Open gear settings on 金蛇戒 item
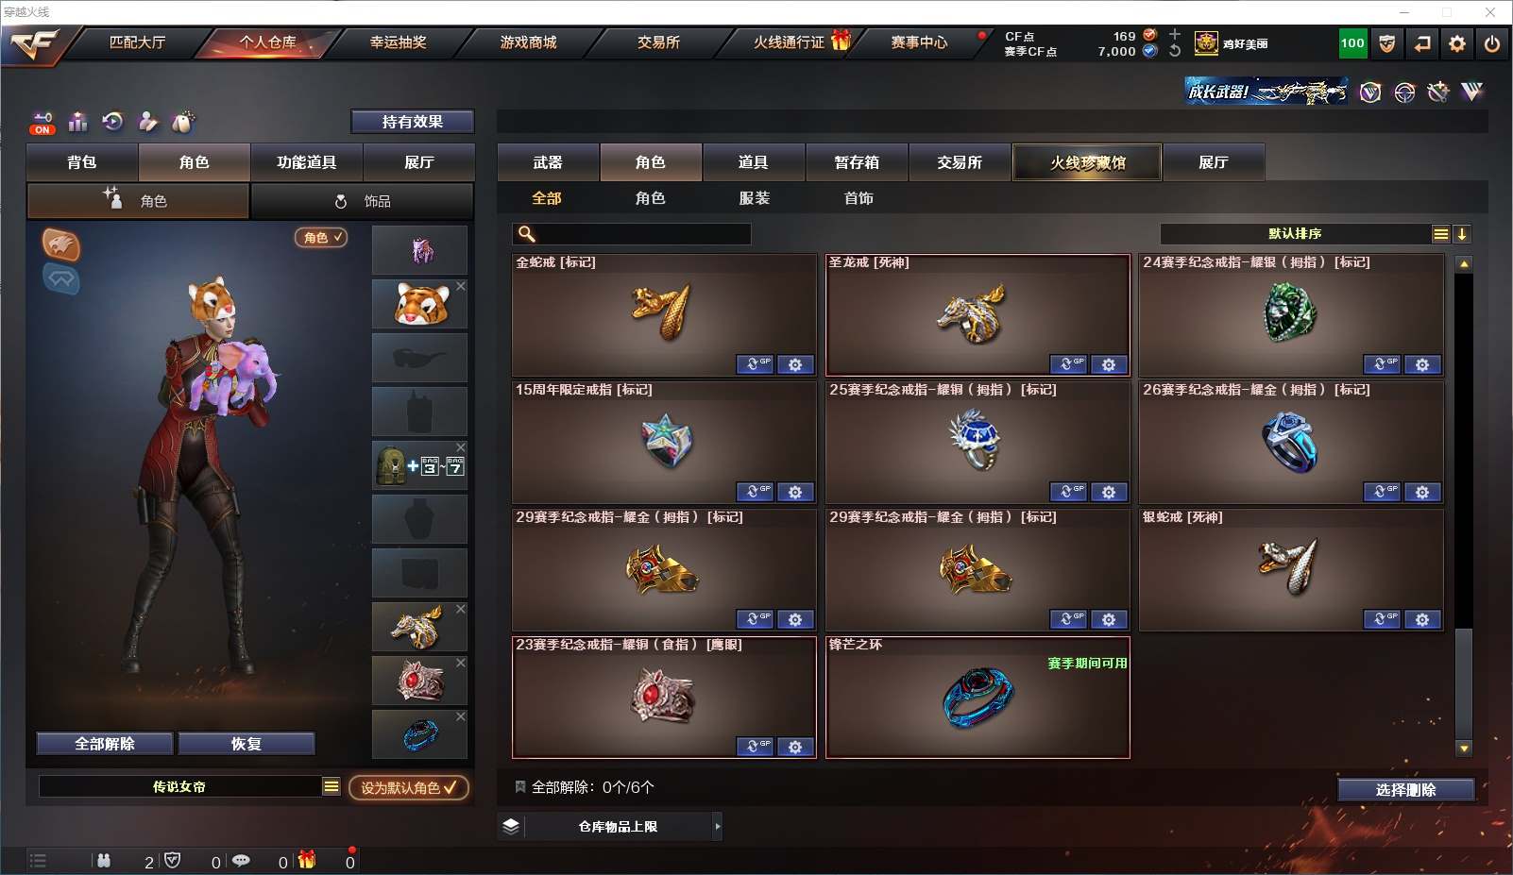The height and width of the screenshot is (875, 1513). point(795,364)
